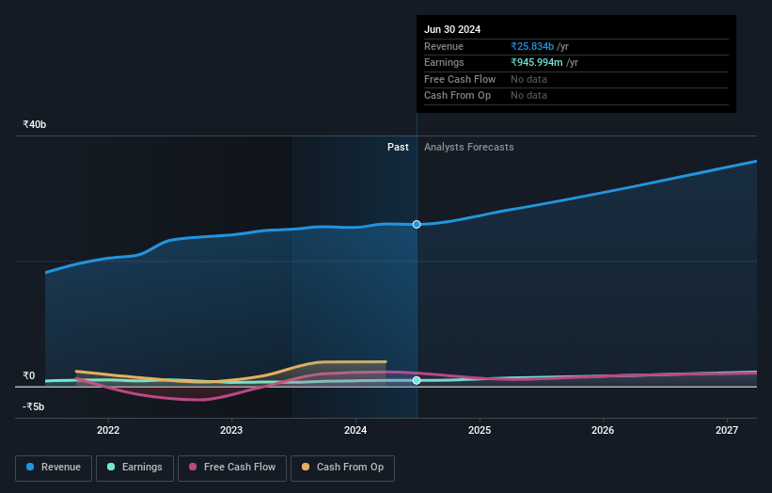The image size is (772, 493).
Task: Toggle the Cash From Op legend button
Action: tap(342, 468)
